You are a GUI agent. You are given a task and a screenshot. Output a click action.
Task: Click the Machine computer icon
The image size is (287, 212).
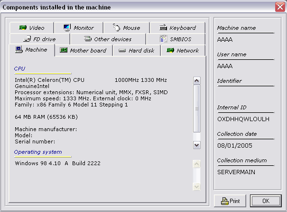[19, 50]
